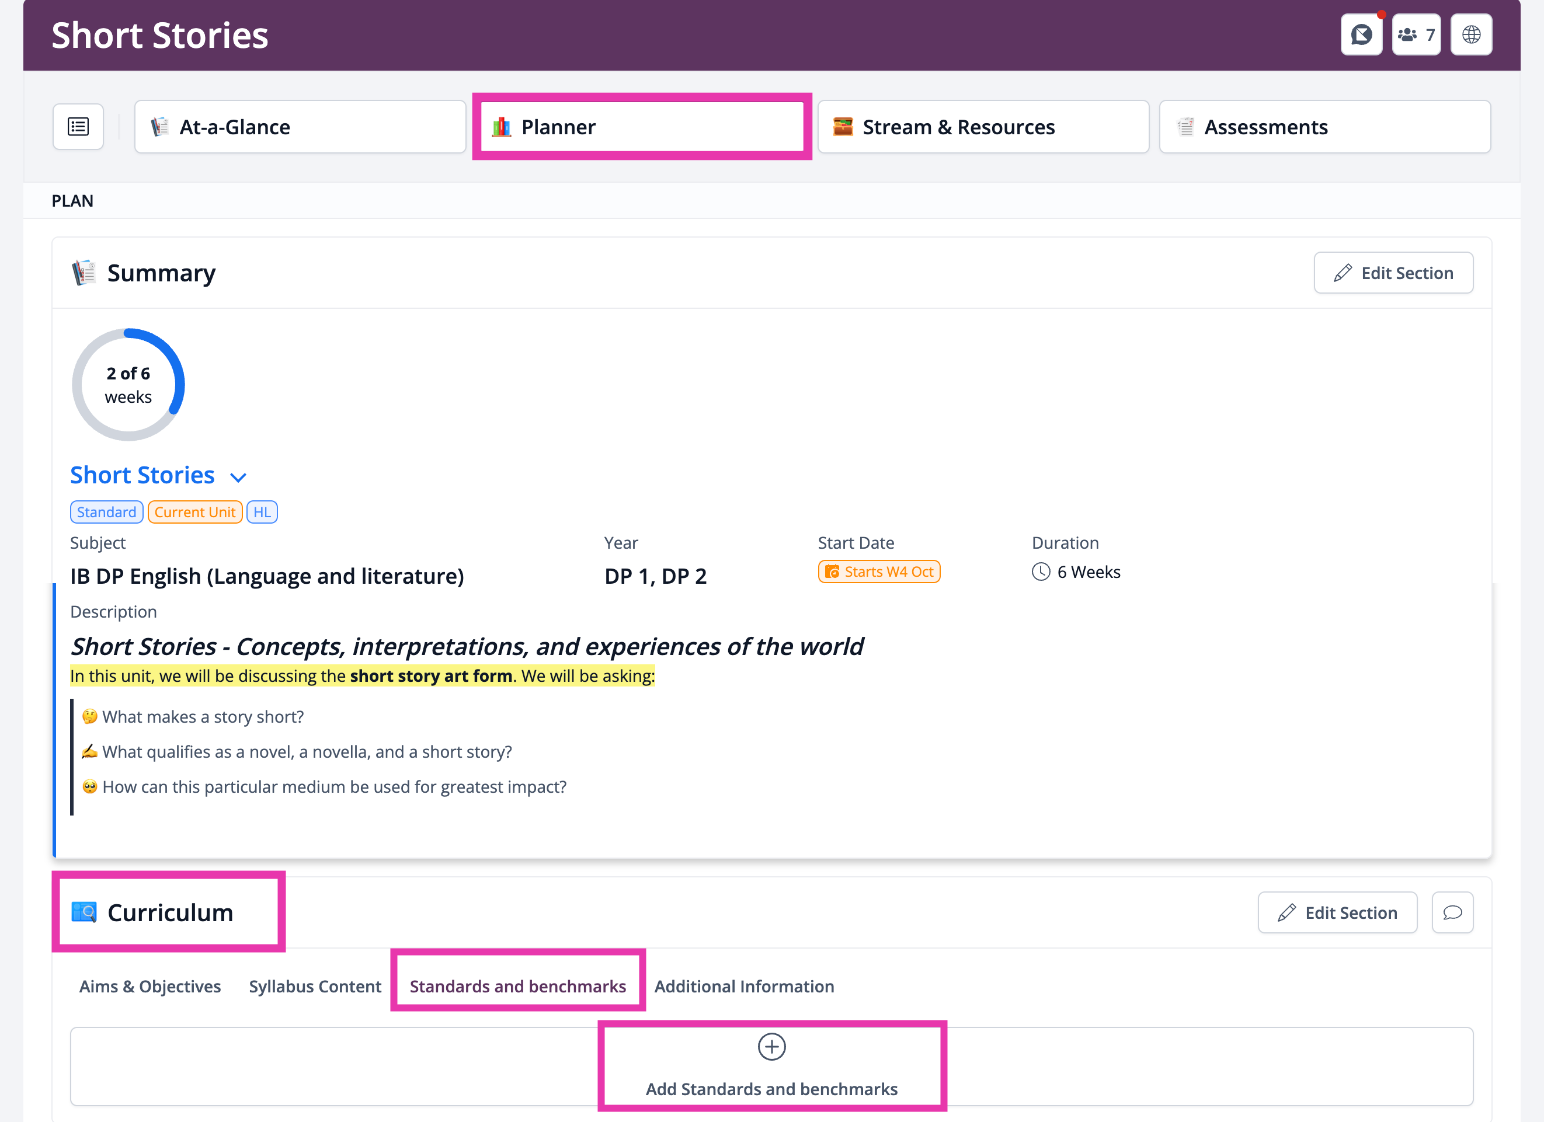Screen dimensions: 1544x1122
Task: Click the Standard tag
Action: coord(106,513)
